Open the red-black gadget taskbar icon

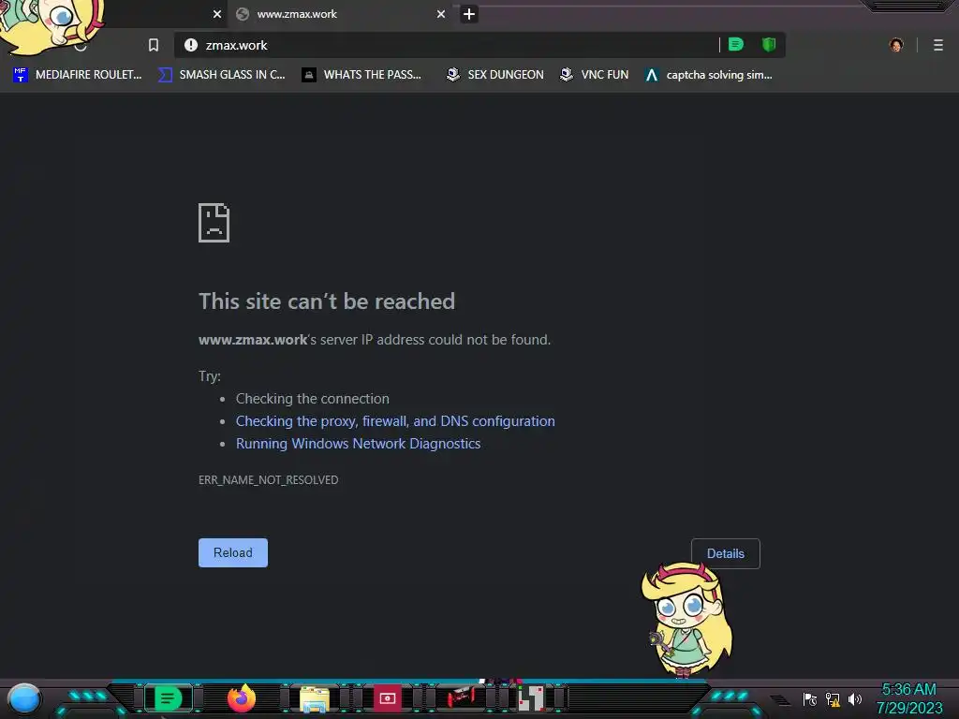click(x=460, y=698)
